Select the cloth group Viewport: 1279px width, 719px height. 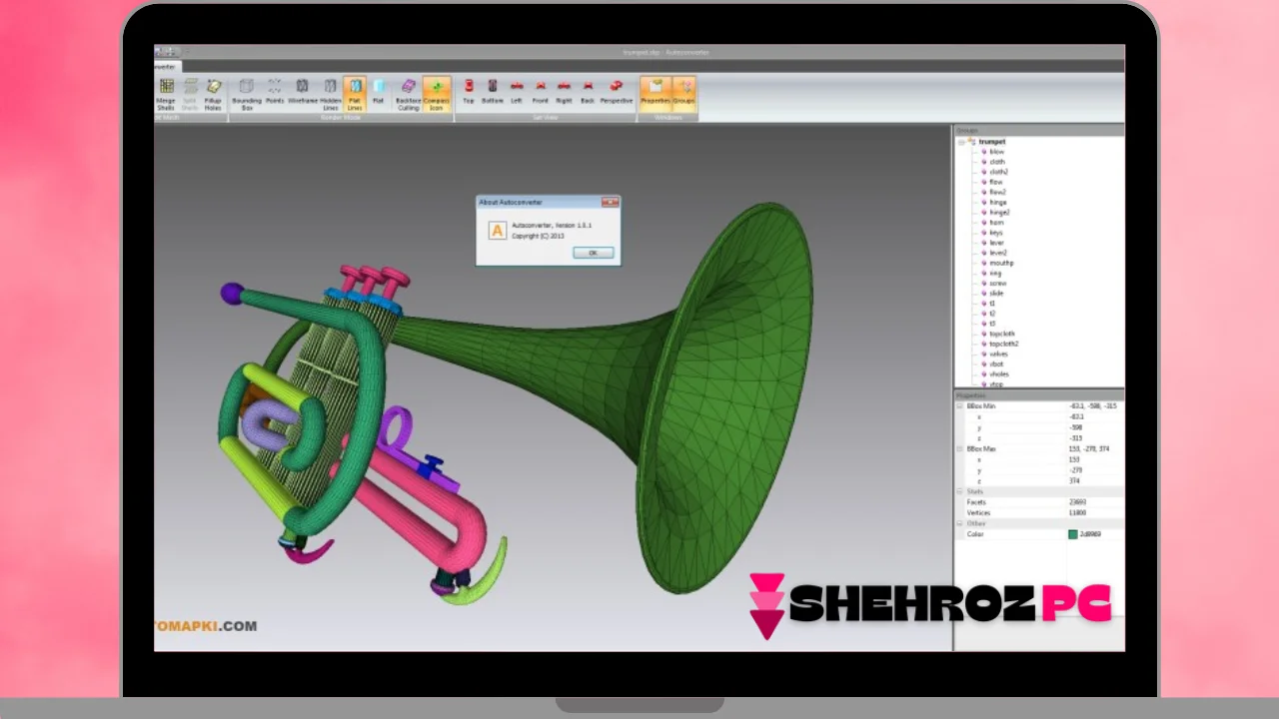[x=997, y=162]
